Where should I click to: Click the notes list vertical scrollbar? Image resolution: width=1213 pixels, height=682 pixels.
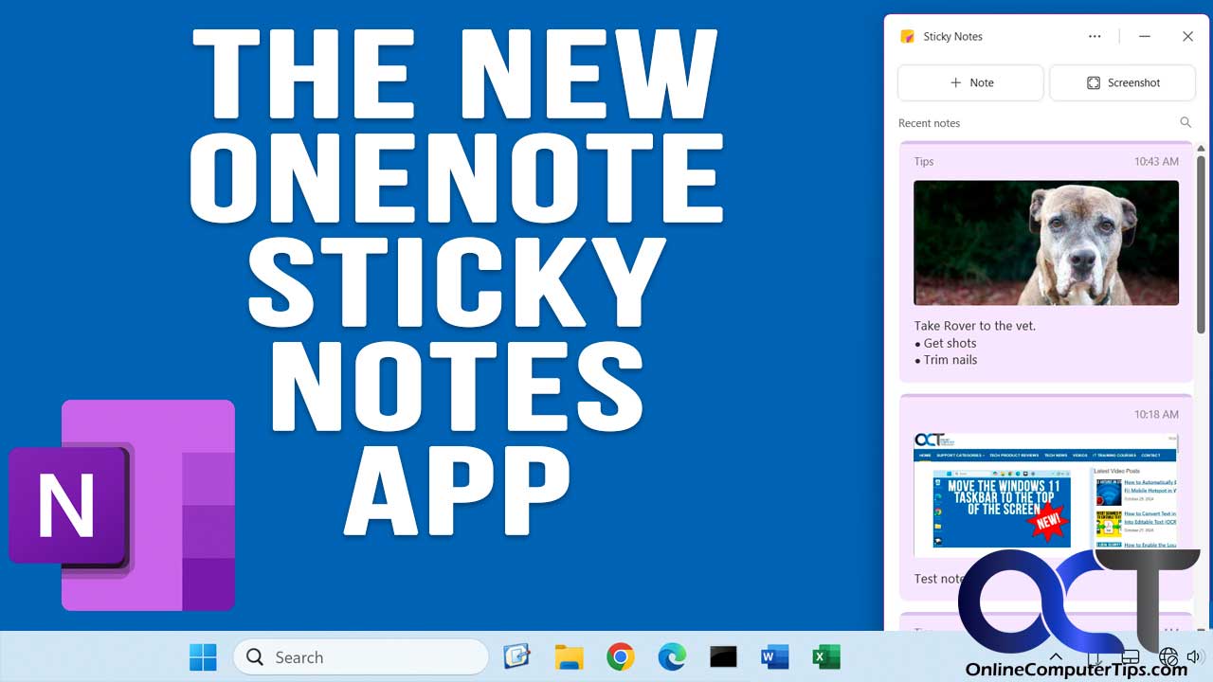(1201, 244)
